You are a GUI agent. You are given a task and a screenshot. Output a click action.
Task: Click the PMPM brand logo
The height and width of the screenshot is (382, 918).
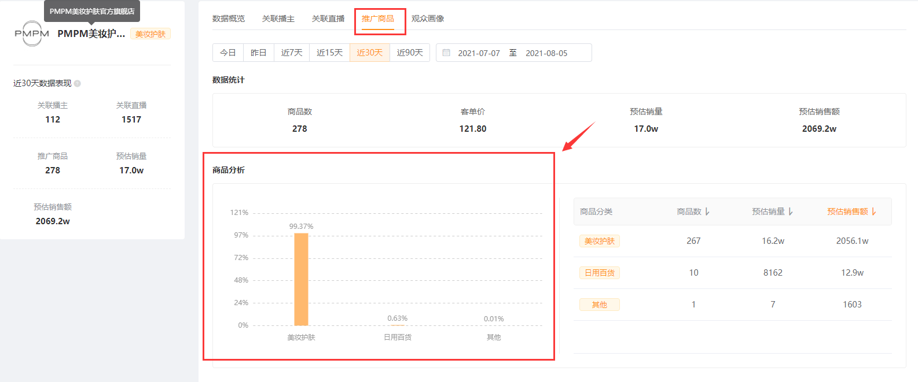coord(32,34)
